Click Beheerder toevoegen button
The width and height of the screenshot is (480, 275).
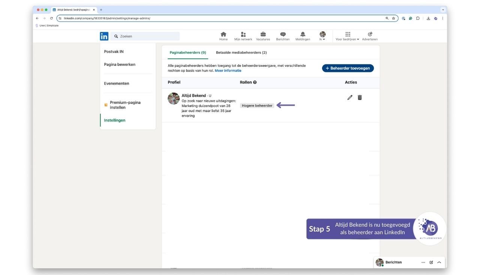pos(348,68)
